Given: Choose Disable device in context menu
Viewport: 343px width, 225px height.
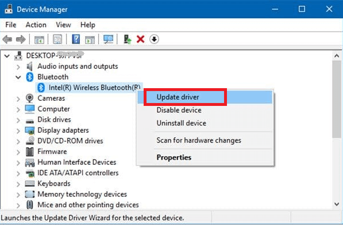Looking at the screenshot, I should click(x=205, y=110).
